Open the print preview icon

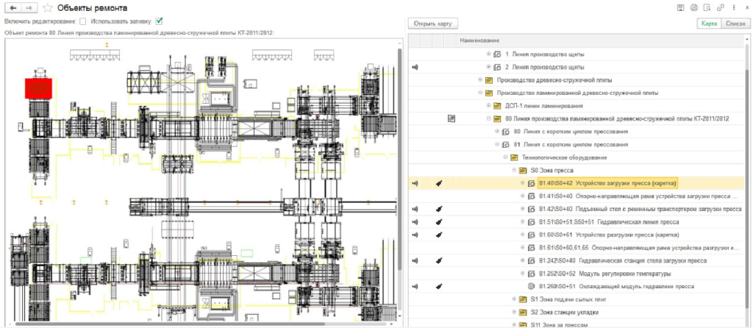707,7
